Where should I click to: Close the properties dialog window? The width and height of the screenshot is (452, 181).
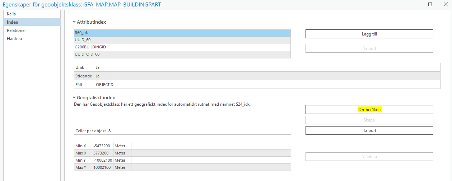(445, 4)
